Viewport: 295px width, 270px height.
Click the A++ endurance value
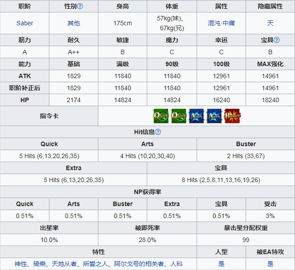pos(73,52)
